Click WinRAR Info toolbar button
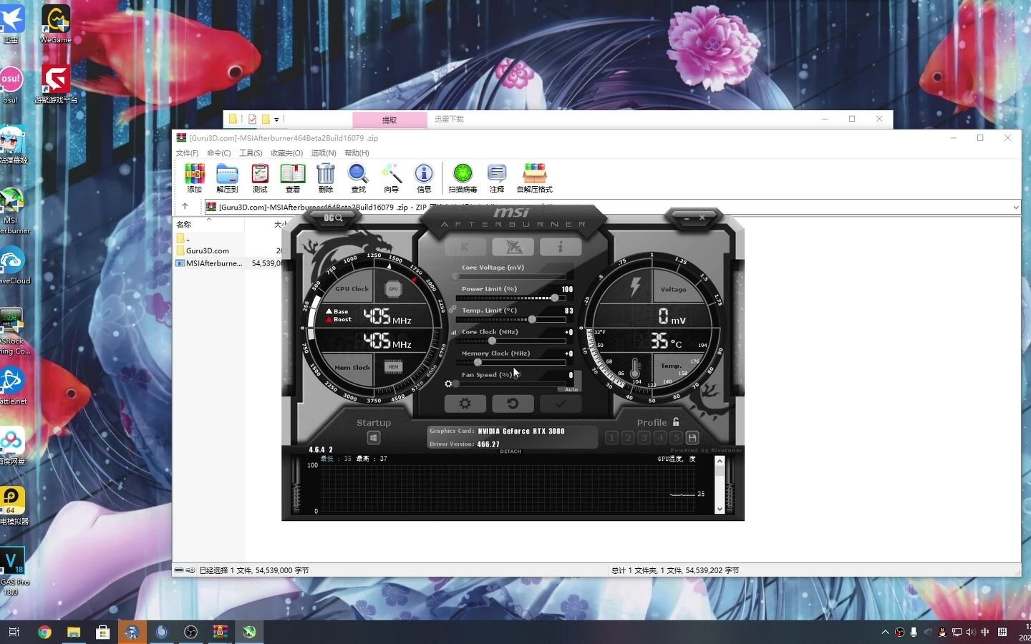The height and width of the screenshot is (644, 1031). pyautogui.click(x=424, y=178)
